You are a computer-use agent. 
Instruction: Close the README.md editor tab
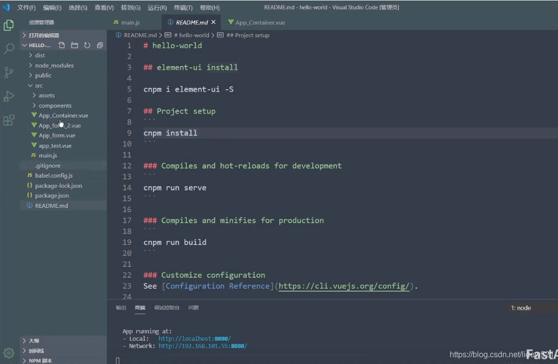214,22
